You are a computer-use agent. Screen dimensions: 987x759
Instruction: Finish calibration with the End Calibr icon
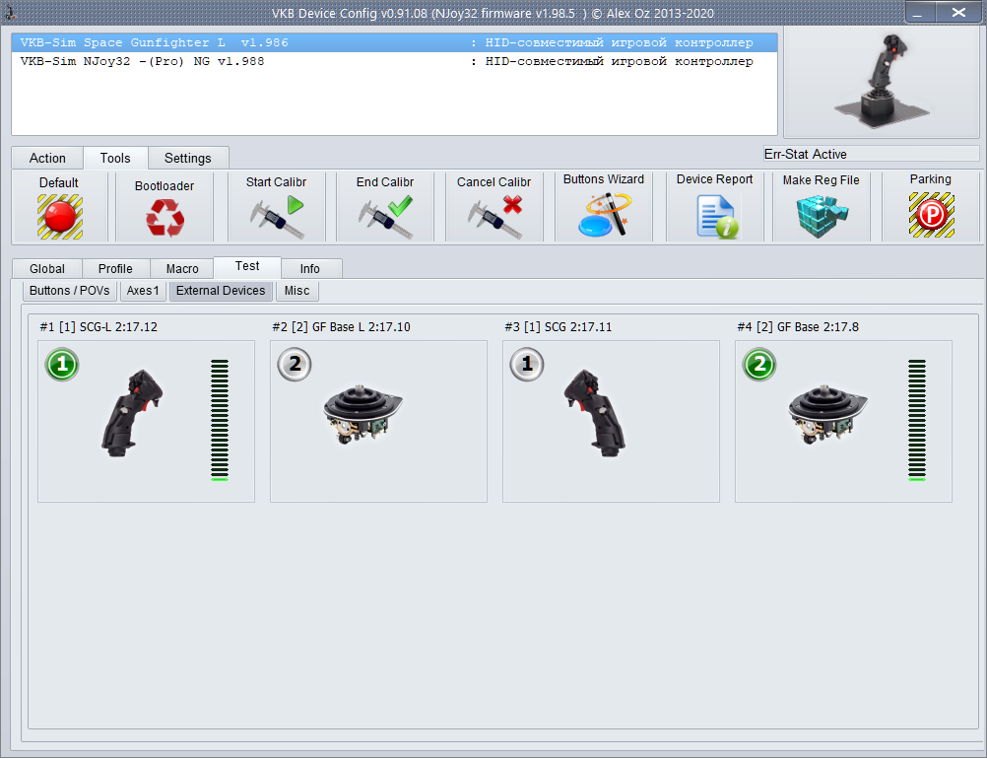point(386,217)
